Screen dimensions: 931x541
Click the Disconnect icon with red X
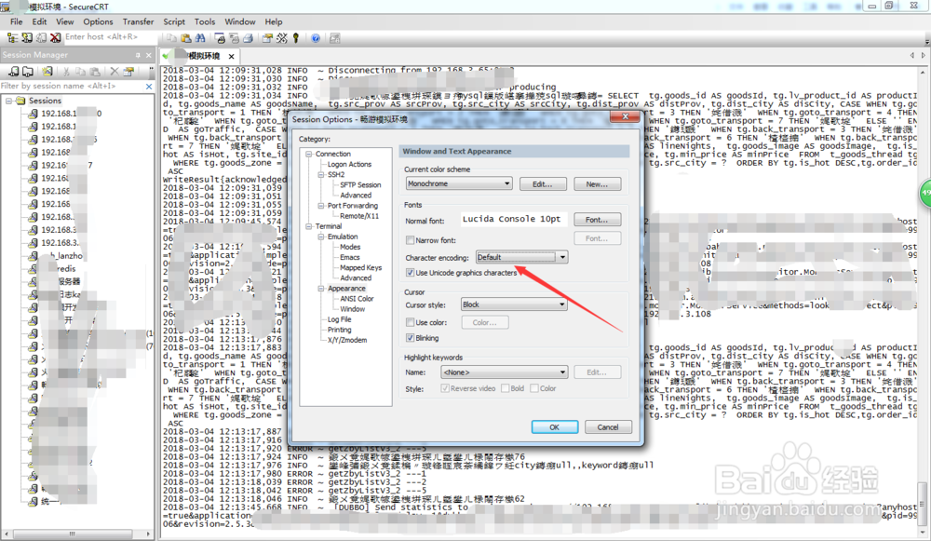(55, 37)
